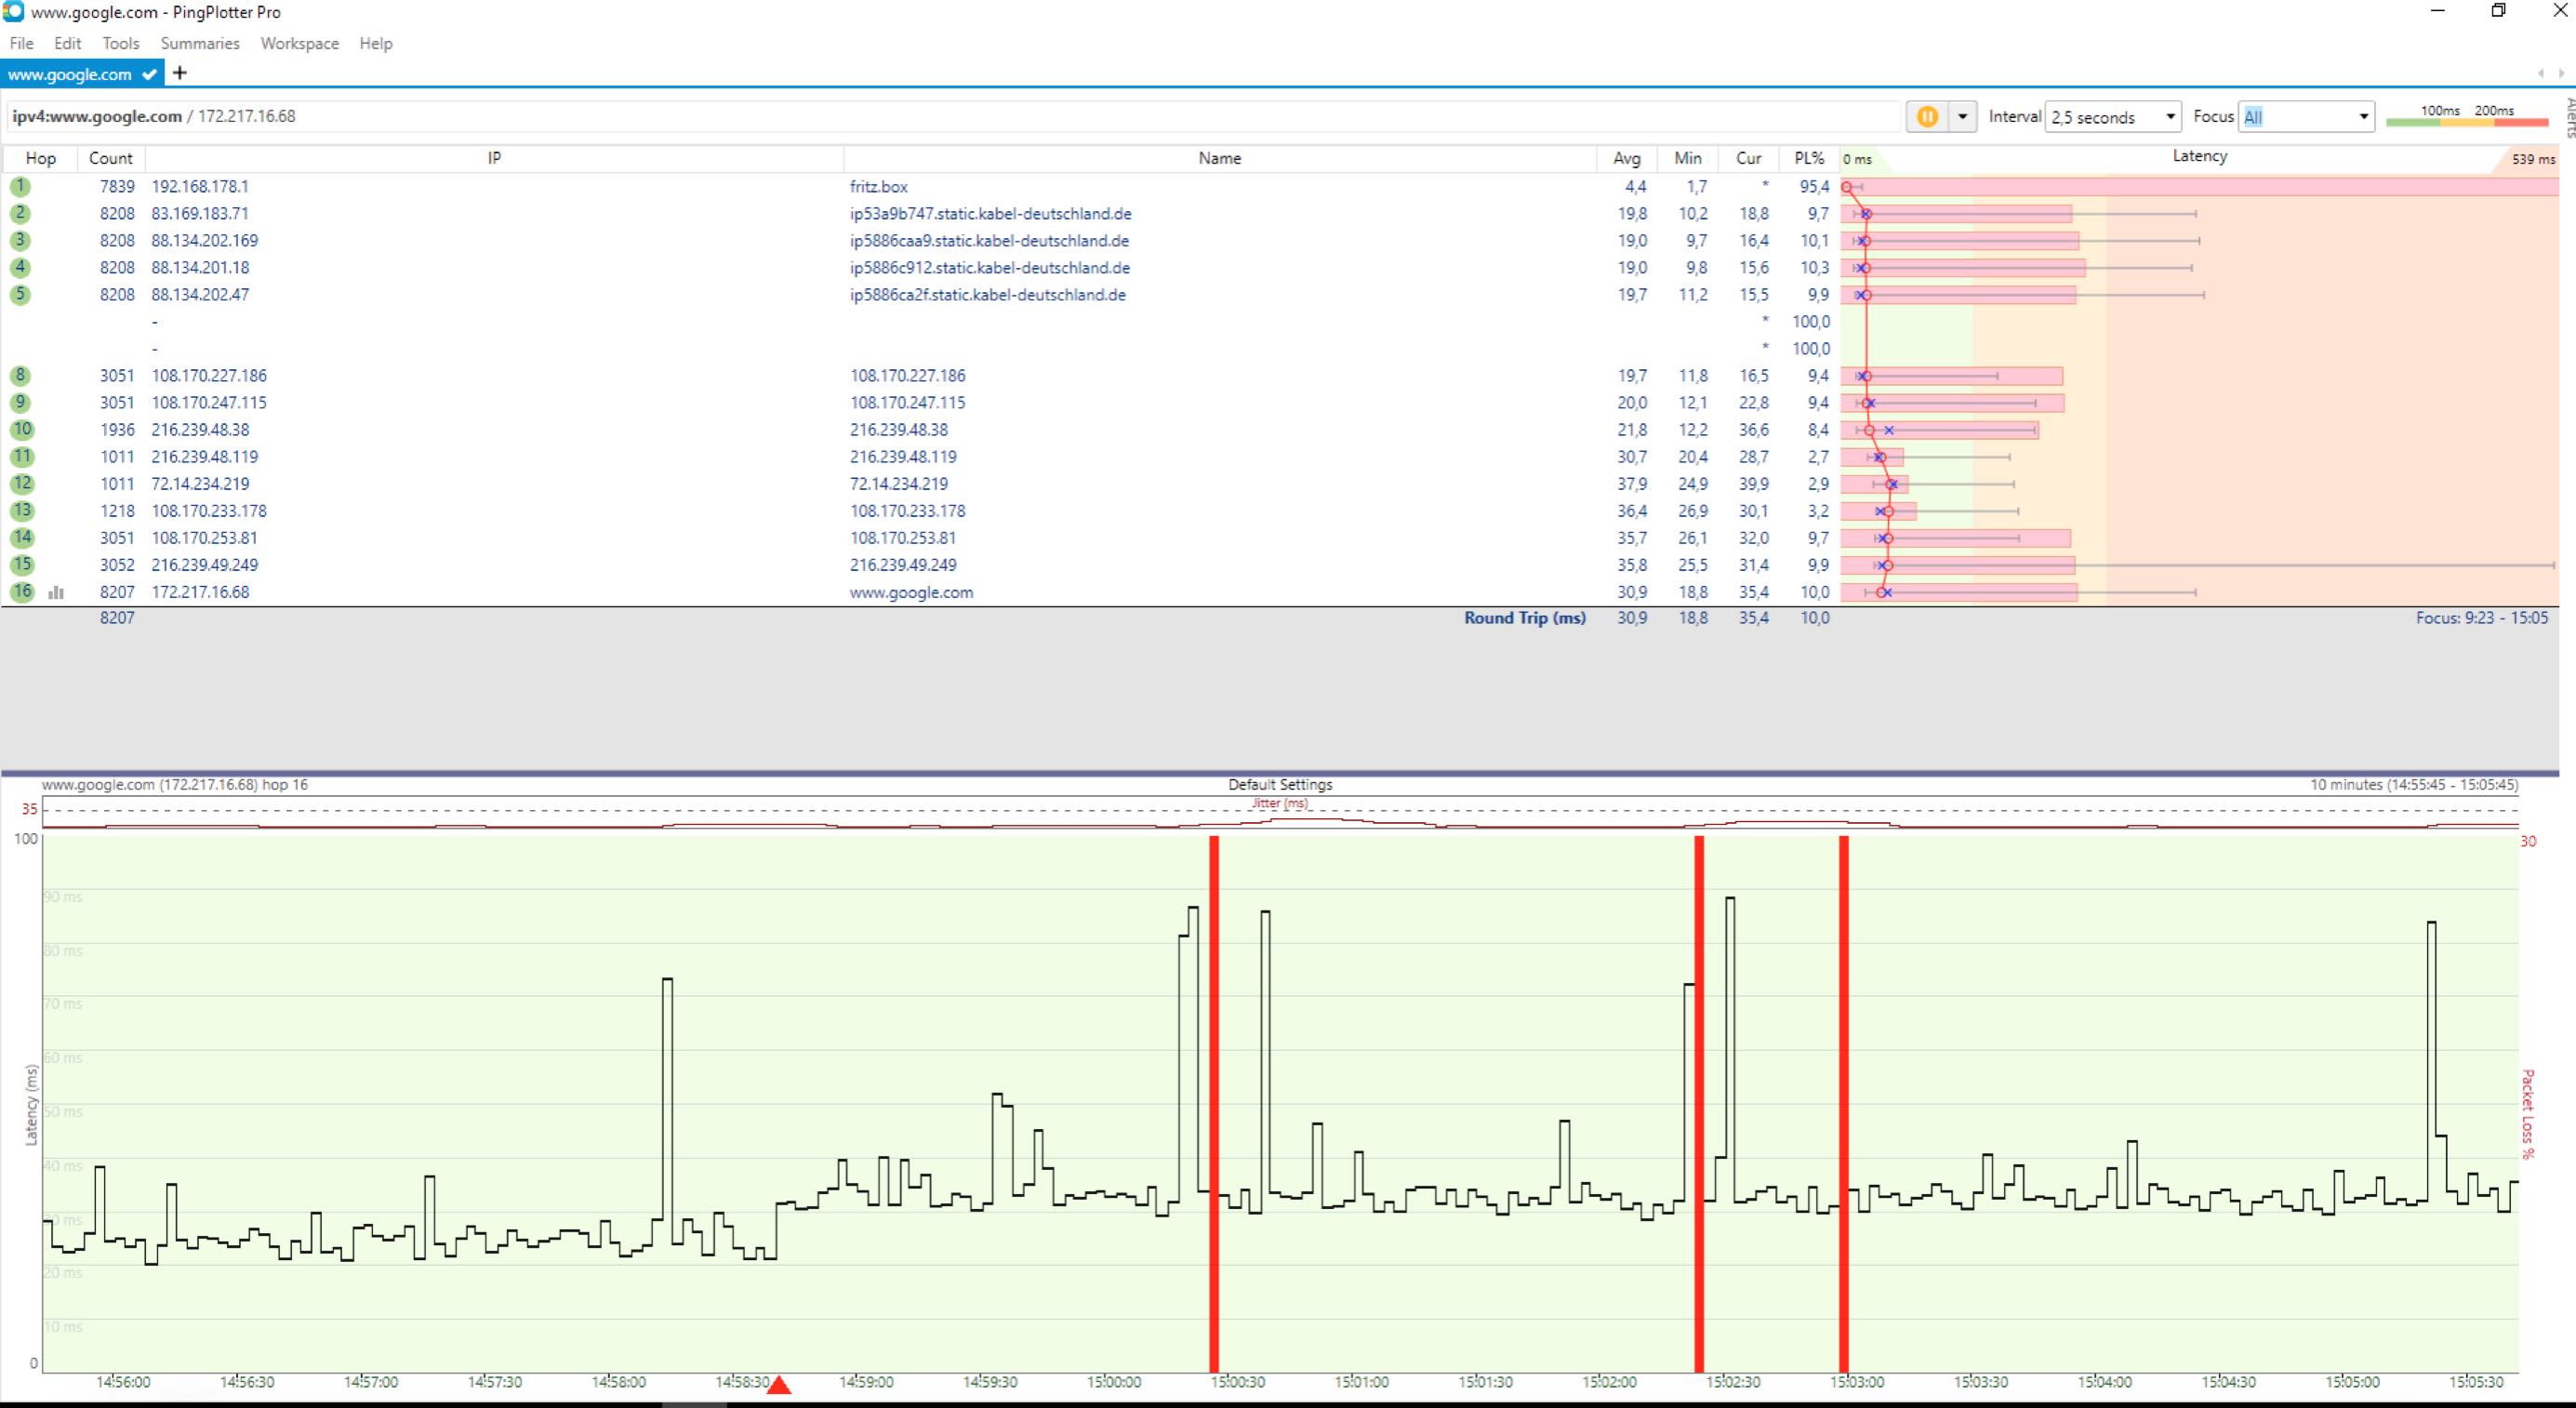
Task: Click the hop 12 circle icon
Action: click(21, 483)
